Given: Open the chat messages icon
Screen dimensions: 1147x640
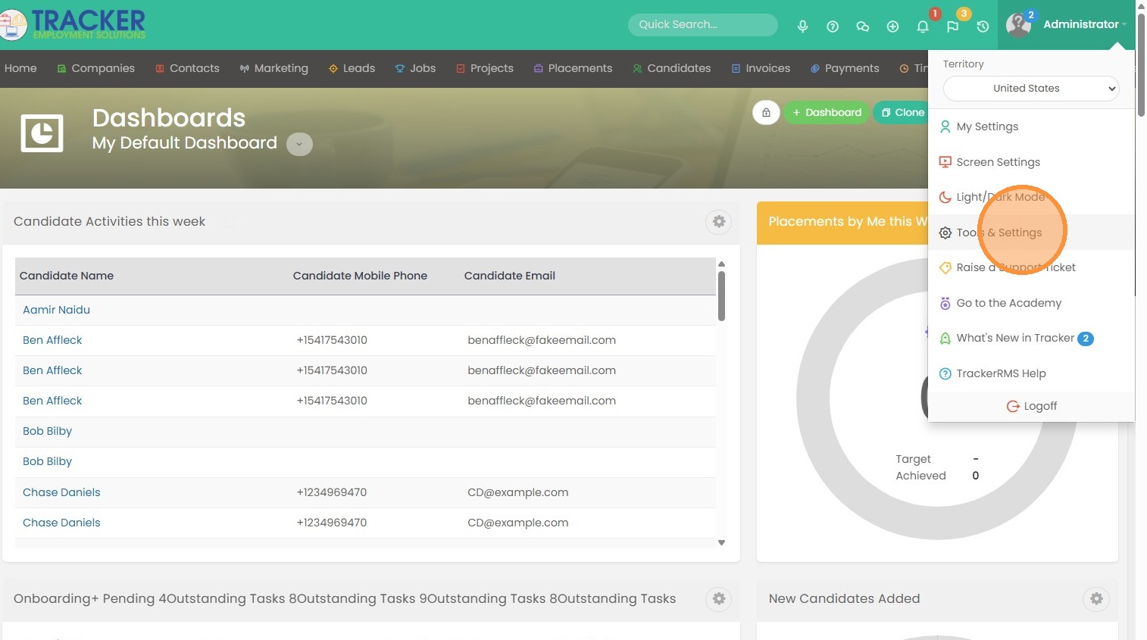Looking at the screenshot, I should [862, 27].
